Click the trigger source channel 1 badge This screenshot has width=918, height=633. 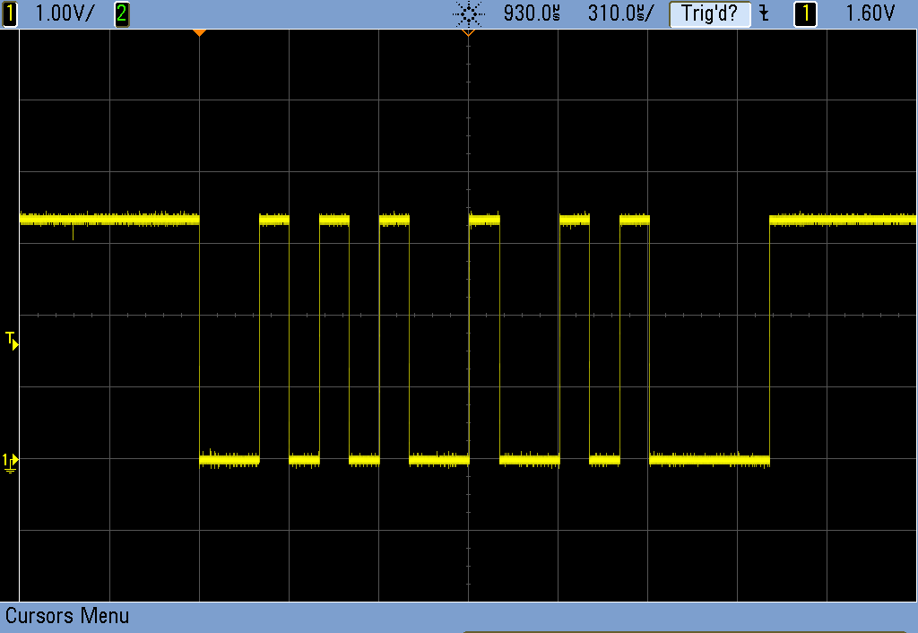805,13
